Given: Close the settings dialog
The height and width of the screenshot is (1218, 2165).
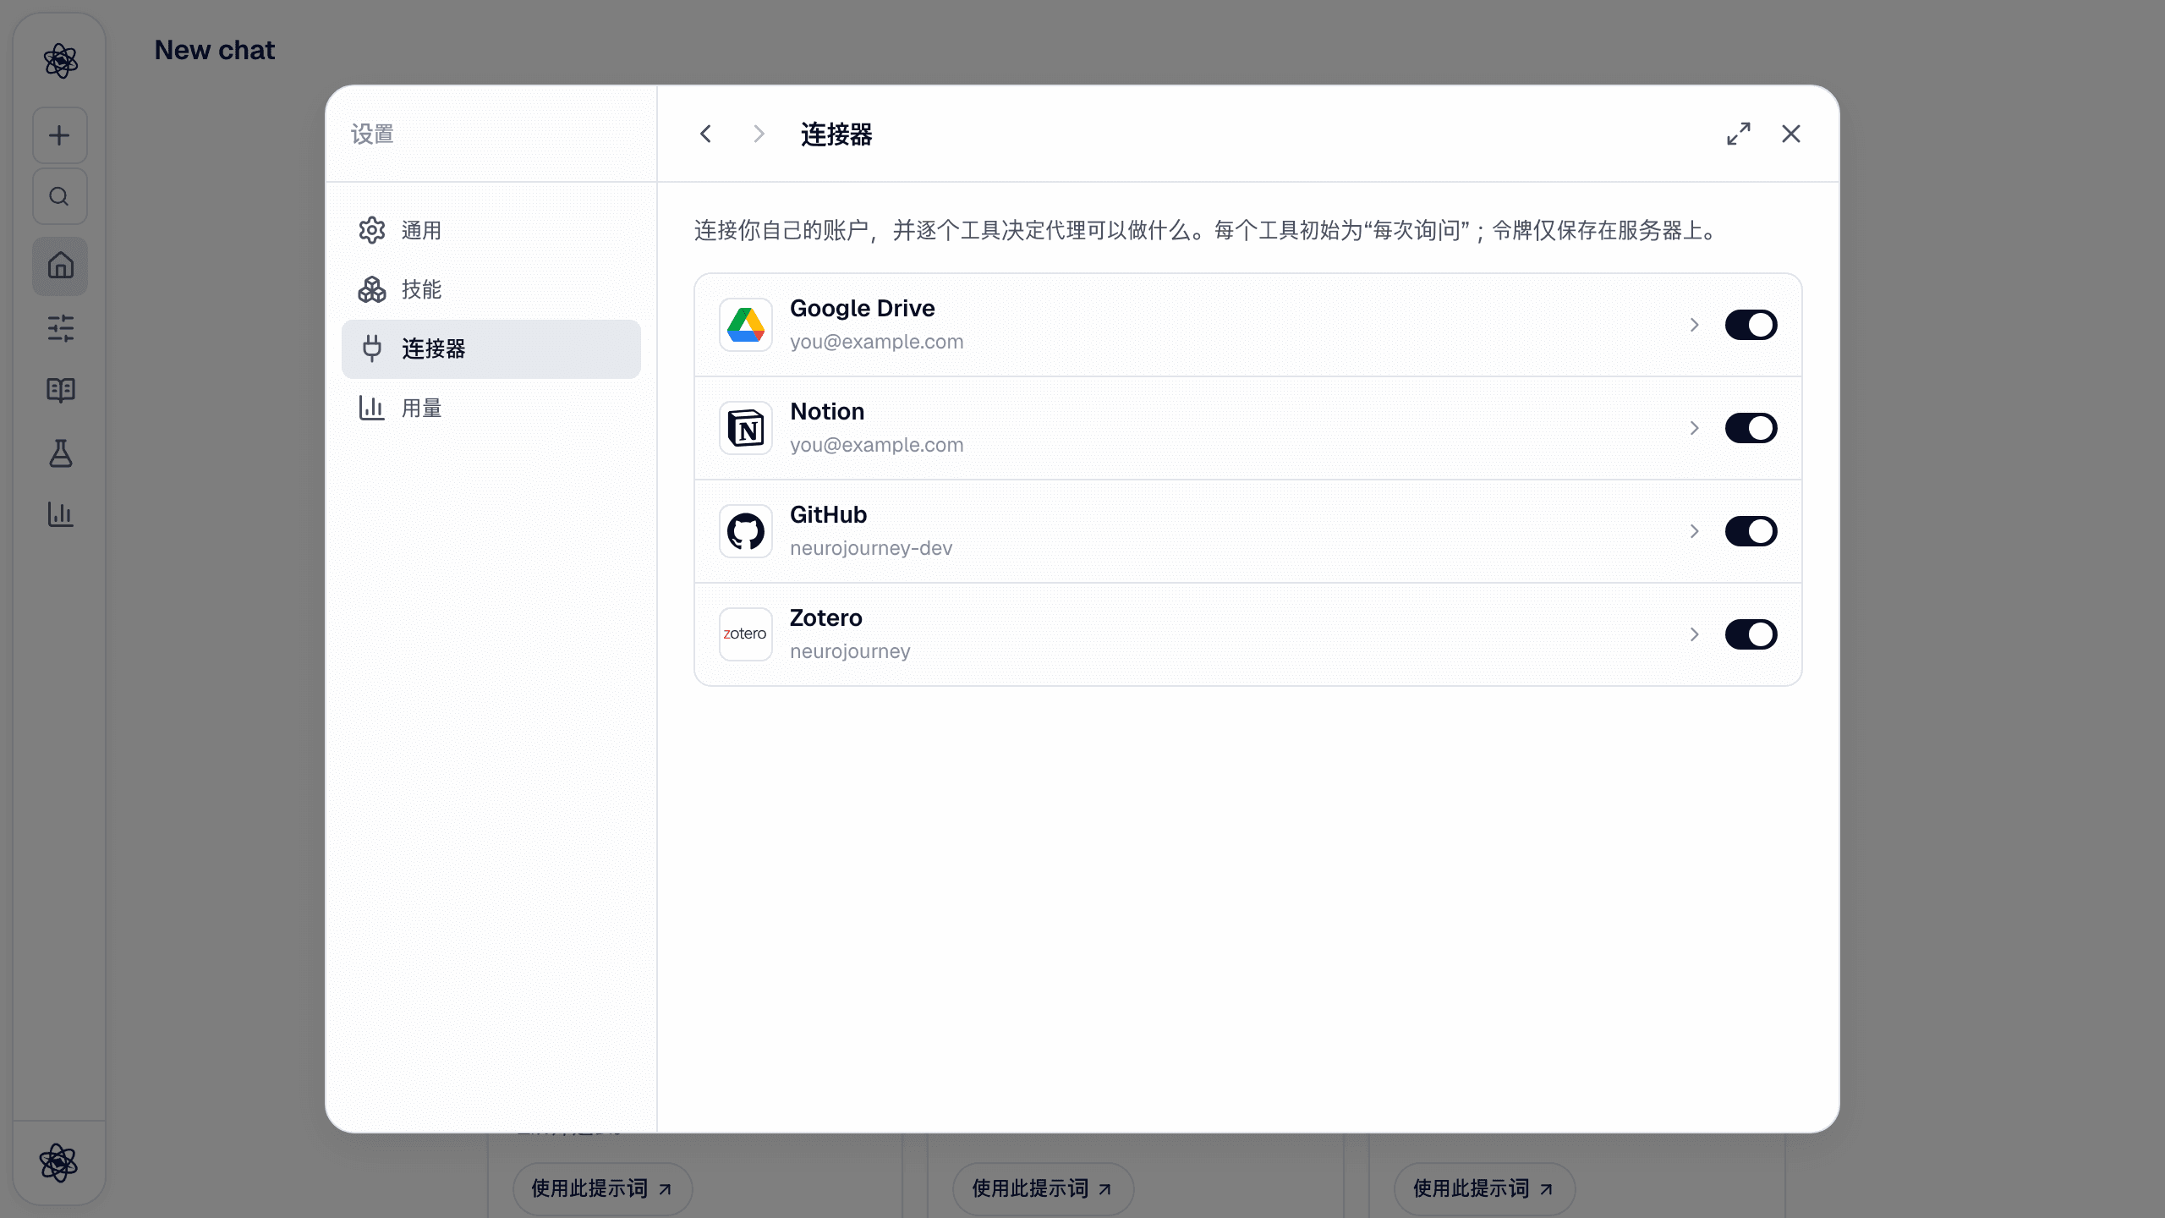Looking at the screenshot, I should (x=1791, y=134).
